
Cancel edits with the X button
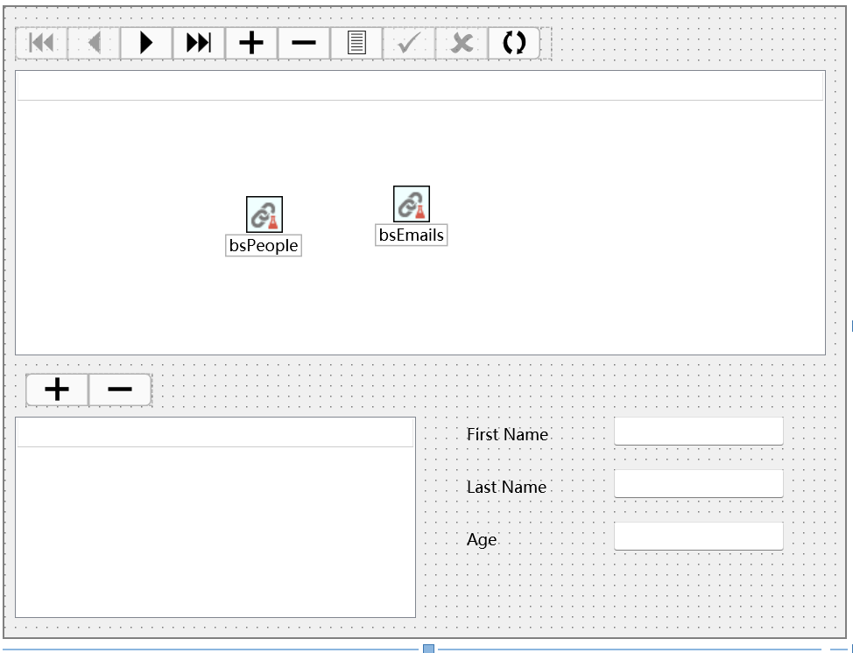point(462,42)
